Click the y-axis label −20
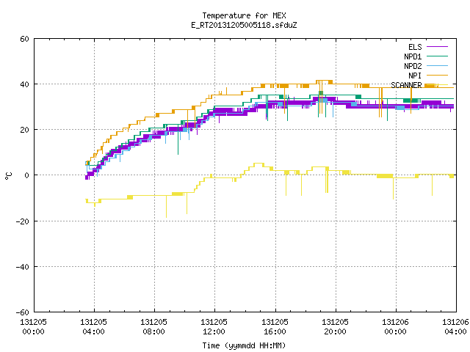The image size is (470, 352). pos(23,221)
